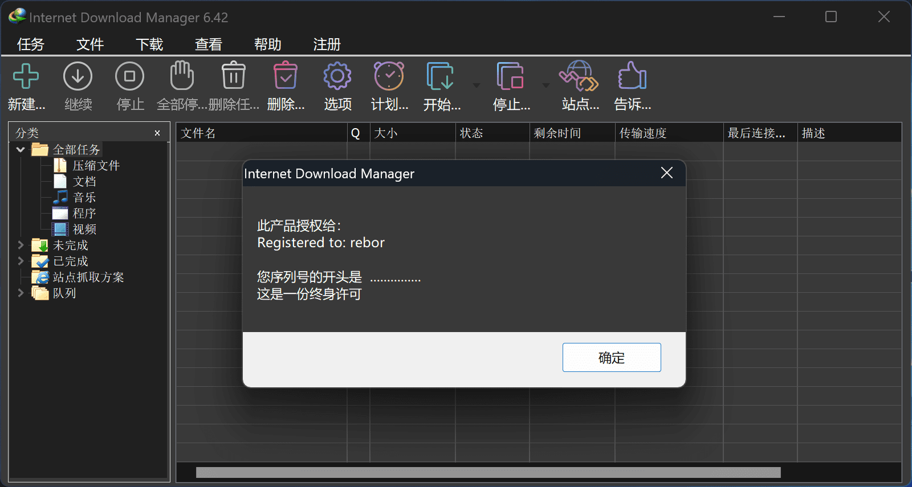The height and width of the screenshot is (487, 912).
Task: Click the horizontal scrollbar of download list
Action: (488, 472)
